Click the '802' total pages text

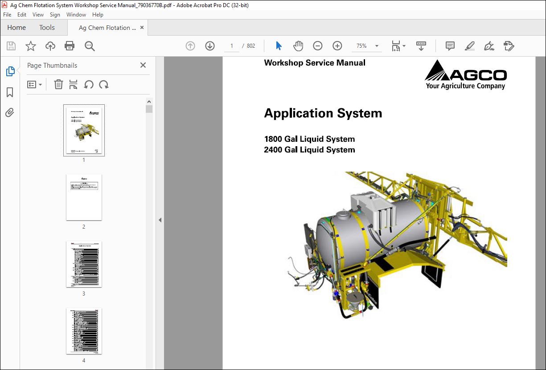[x=251, y=46]
